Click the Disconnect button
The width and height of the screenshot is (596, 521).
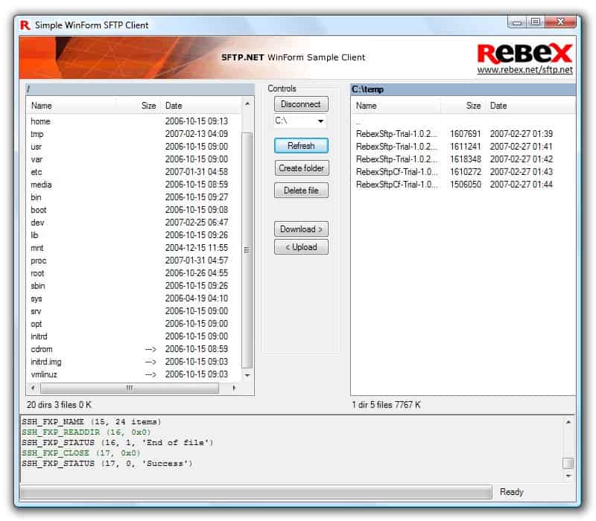[301, 104]
